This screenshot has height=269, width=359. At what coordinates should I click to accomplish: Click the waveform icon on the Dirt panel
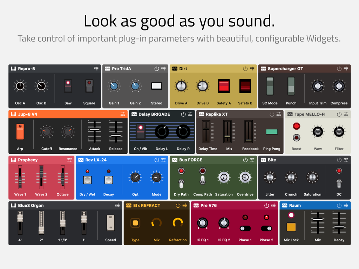175,69
